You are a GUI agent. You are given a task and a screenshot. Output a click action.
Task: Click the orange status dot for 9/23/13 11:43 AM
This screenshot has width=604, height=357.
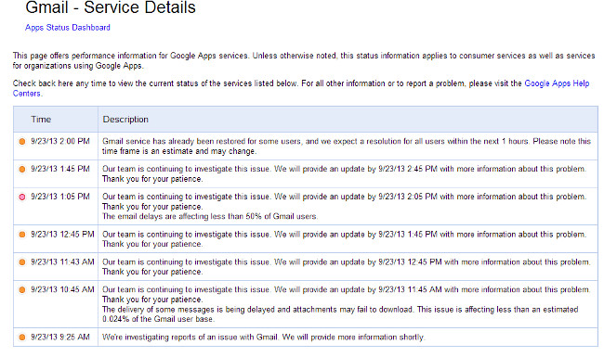coord(22,262)
